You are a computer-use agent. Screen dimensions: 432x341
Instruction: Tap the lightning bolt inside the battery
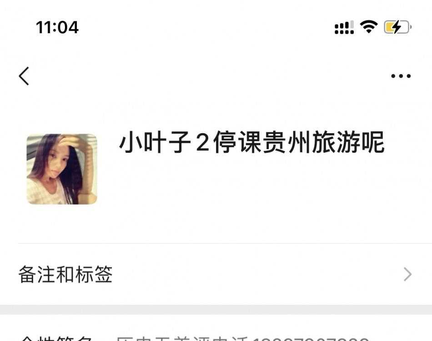tap(396, 27)
